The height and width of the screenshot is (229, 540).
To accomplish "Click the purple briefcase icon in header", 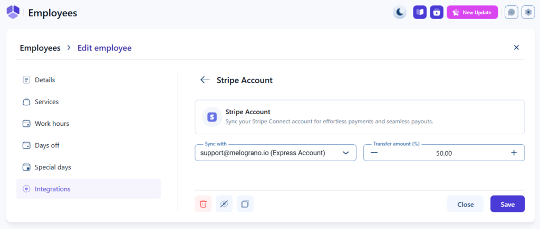I will [436, 13].
